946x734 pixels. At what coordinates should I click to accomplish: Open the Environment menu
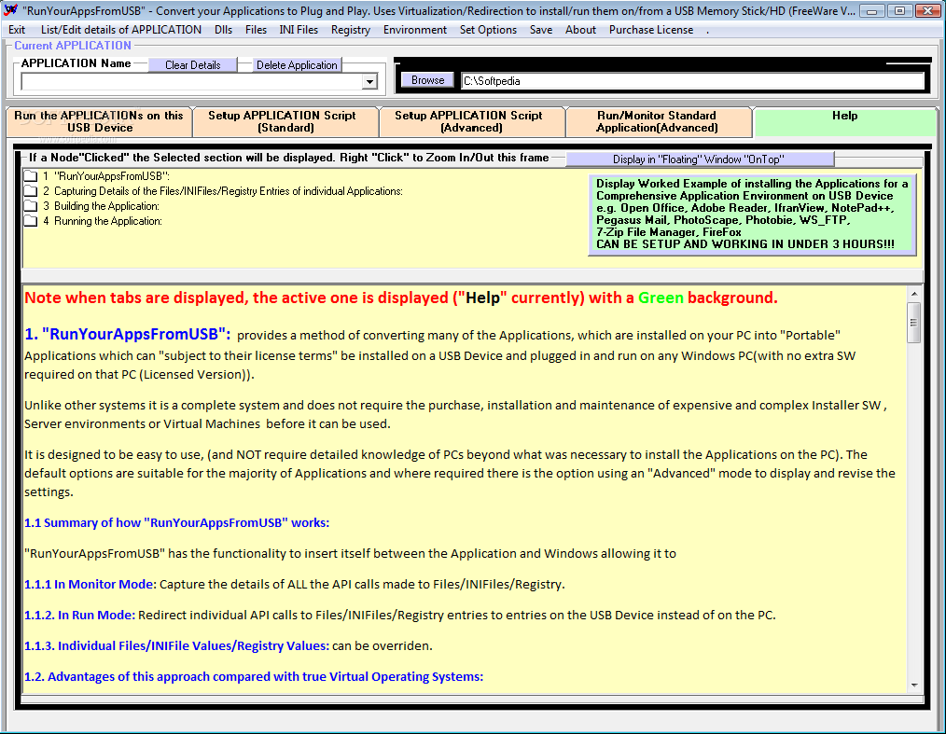point(415,30)
